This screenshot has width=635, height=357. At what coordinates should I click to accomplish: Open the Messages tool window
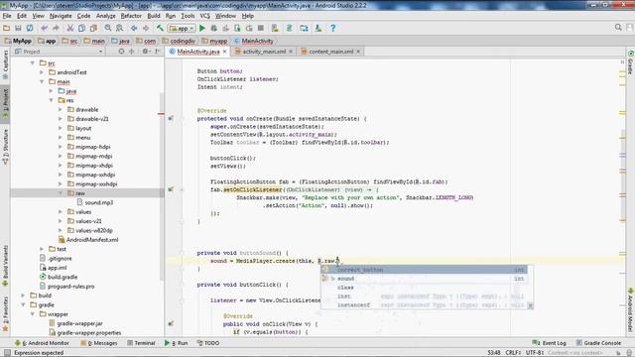tap(99, 343)
